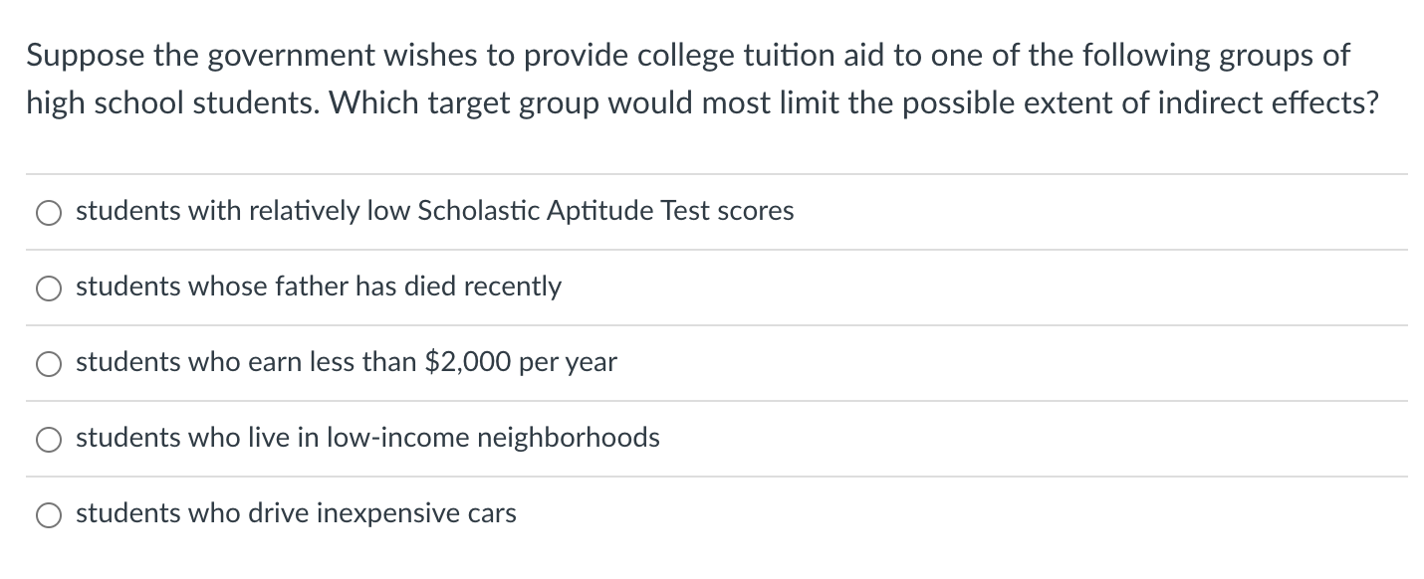Pick the earn less than $2,000 radio button

[49, 363]
